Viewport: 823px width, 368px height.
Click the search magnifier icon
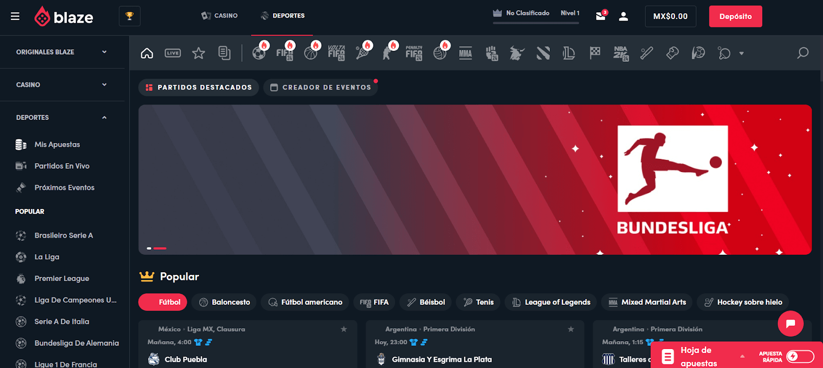point(802,53)
